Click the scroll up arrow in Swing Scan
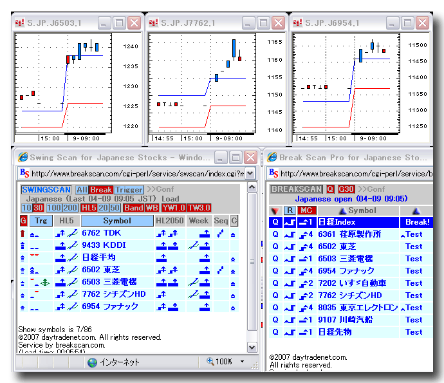The height and width of the screenshot is (383, 444). pos(252,187)
